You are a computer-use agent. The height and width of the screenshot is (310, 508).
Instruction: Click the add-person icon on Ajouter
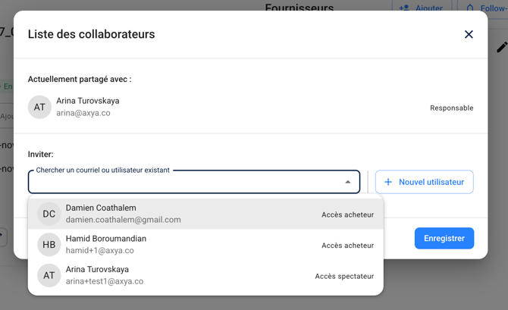tap(404, 8)
